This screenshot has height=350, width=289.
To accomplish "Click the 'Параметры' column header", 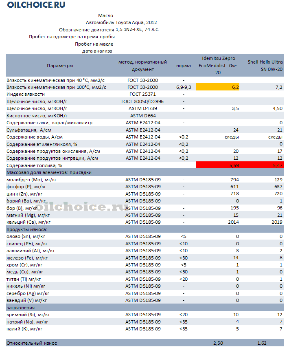I will click(60, 66).
